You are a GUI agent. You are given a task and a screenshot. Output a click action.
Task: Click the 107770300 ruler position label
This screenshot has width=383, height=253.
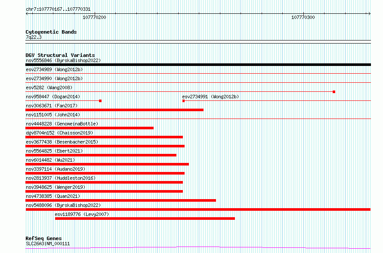pyautogui.click(x=303, y=17)
